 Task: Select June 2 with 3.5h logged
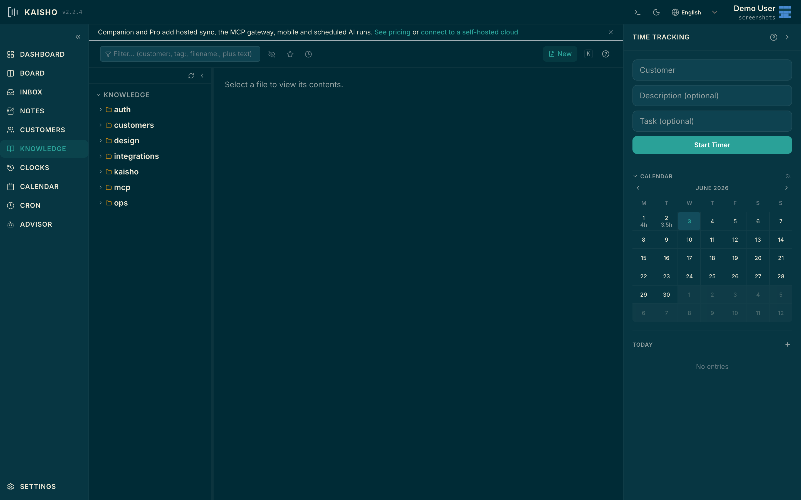[x=666, y=221]
